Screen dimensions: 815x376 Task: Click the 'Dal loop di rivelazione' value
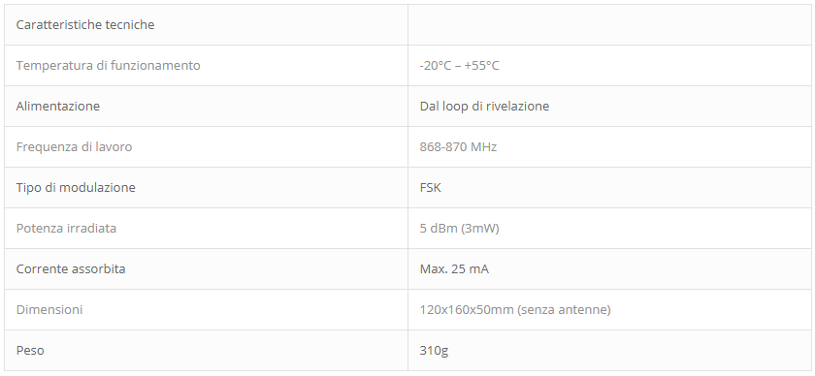484,106
